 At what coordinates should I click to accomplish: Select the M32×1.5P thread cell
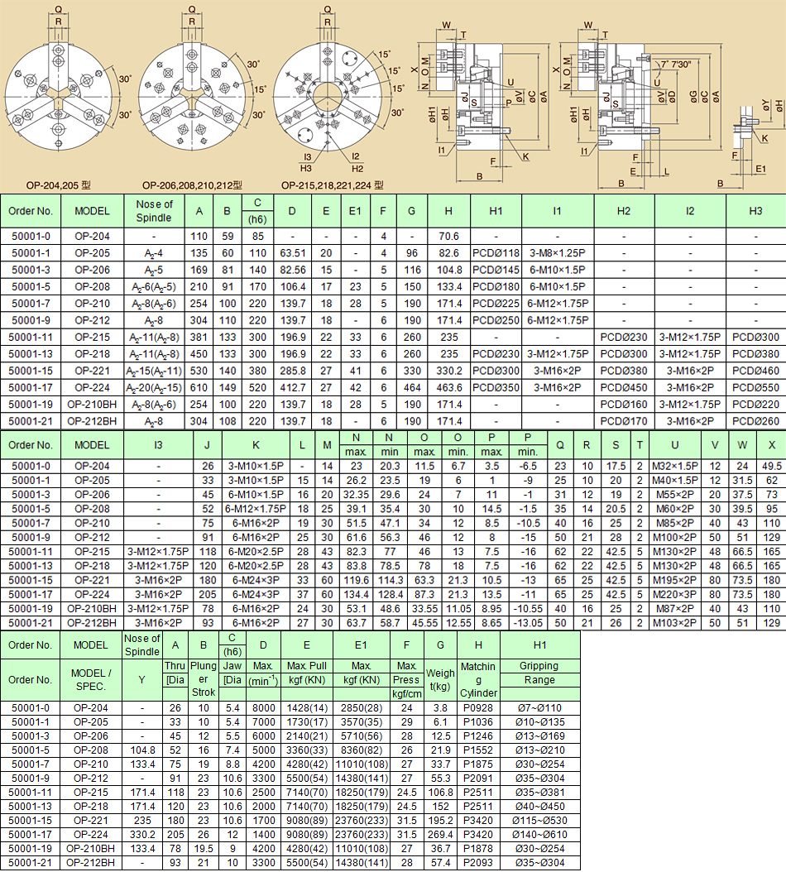(x=675, y=466)
